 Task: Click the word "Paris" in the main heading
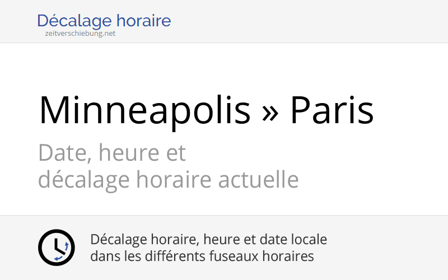pyautogui.click(x=332, y=110)
